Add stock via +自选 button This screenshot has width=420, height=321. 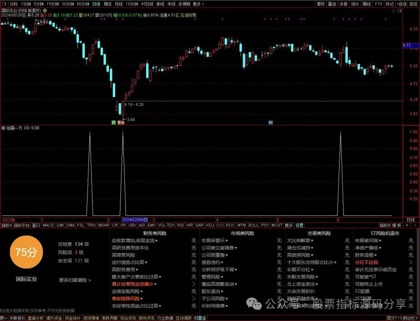coord(401,4)
